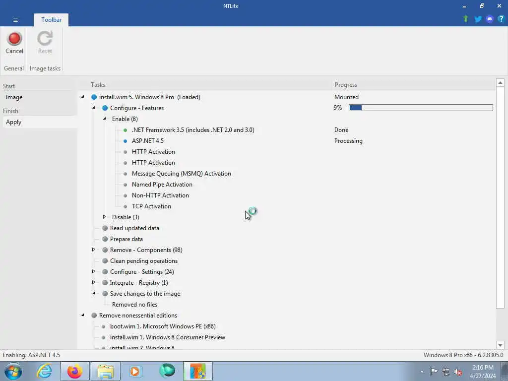Expand the Disable (3) node
Image resolution: width=508 pixels, height=381 pixels.
(104, 217)
